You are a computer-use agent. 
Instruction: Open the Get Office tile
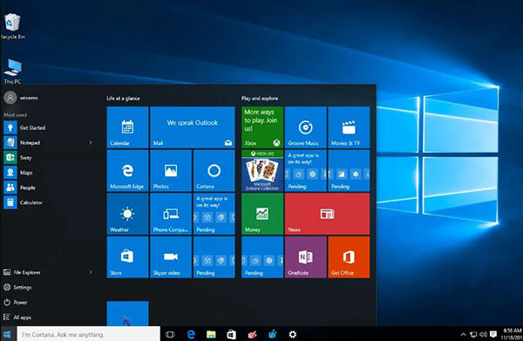click(349, 257)
